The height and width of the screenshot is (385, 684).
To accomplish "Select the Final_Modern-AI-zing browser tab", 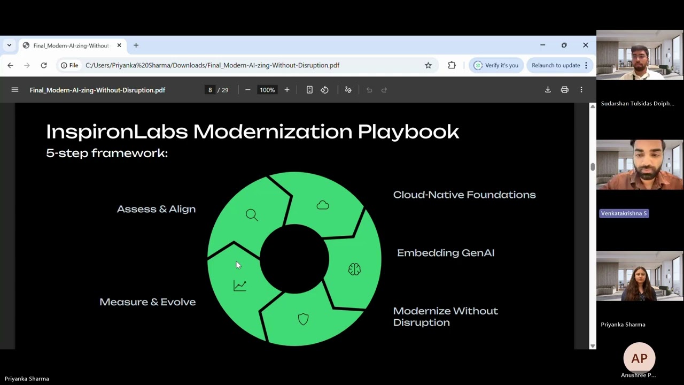I will coord(72,45).
